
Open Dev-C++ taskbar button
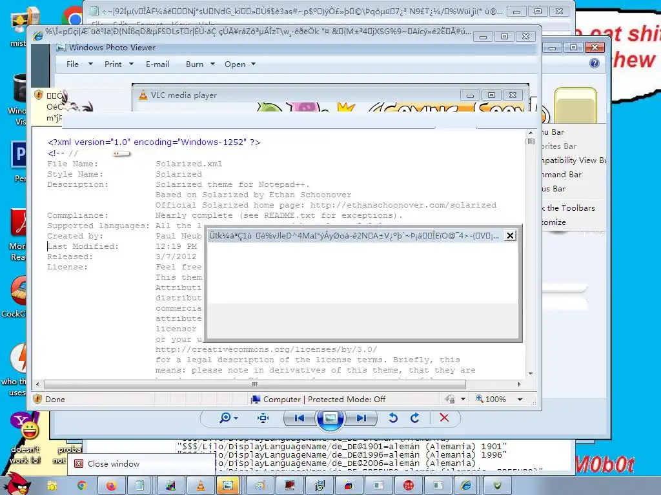pyautogui.click(x=408, y=486)
